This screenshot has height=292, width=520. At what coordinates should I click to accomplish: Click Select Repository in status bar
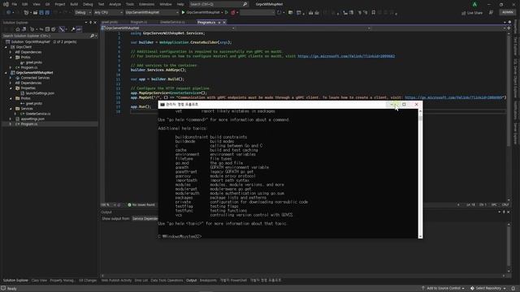[x=487, y=289]
